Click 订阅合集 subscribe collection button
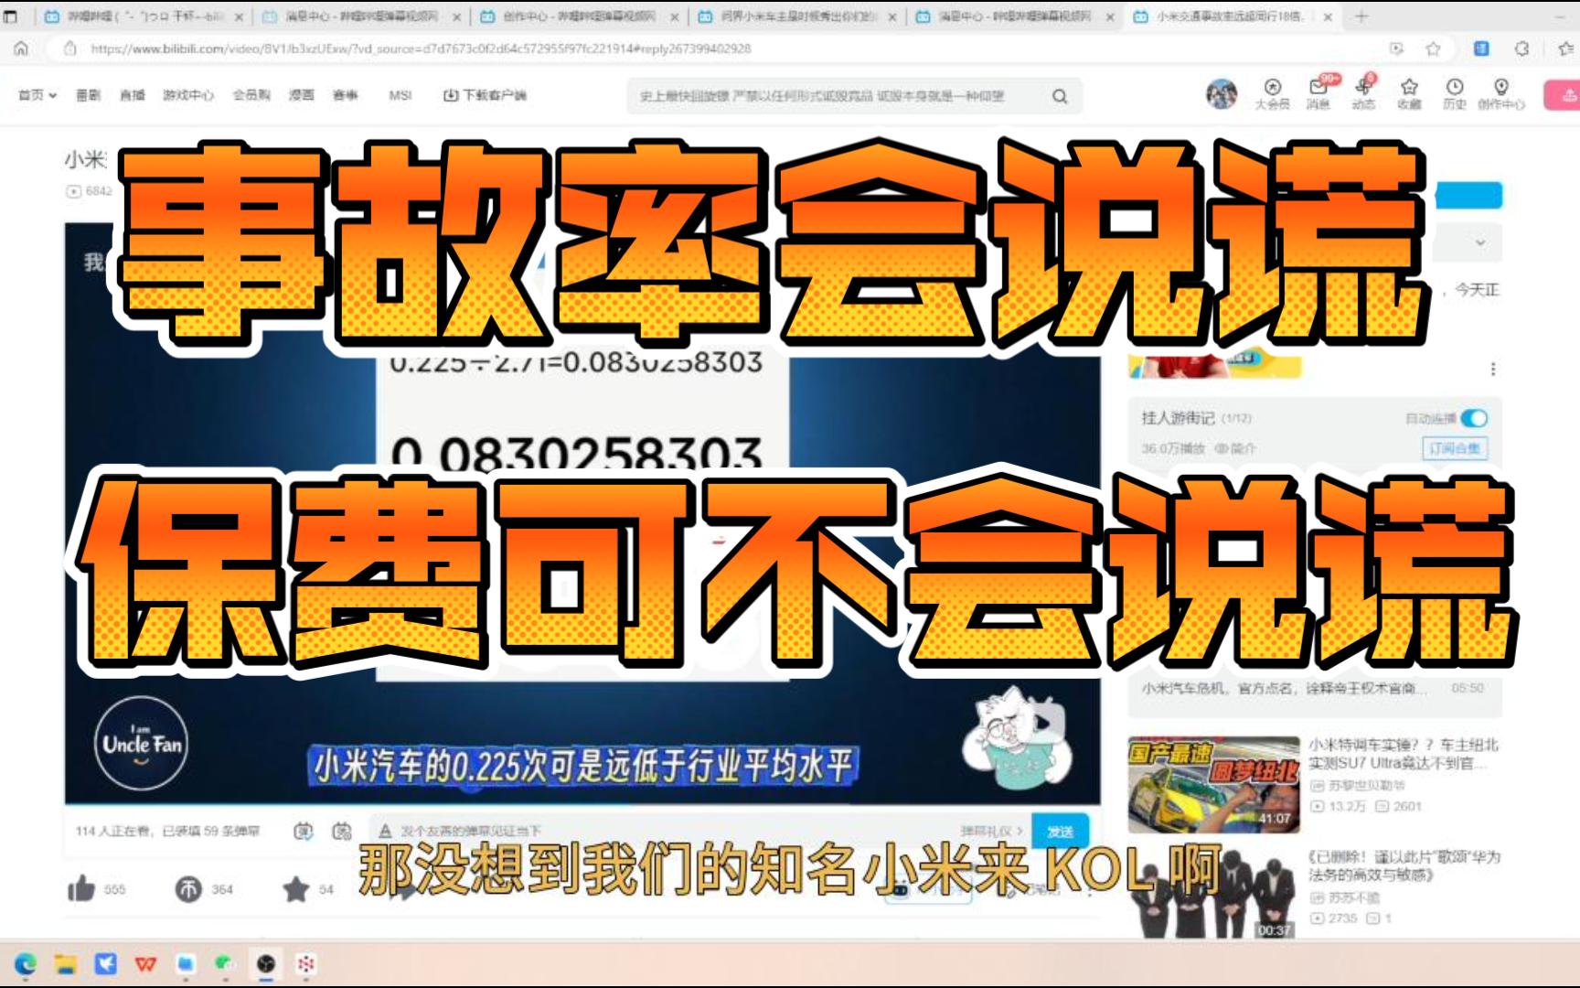The height and width of the screenshot is (988, 1580). 1454,448
